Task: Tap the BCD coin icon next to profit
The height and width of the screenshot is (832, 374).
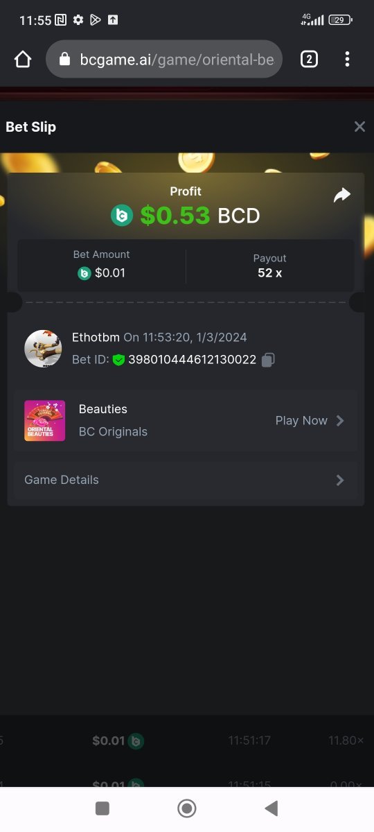Action: (x=122, y=216)
